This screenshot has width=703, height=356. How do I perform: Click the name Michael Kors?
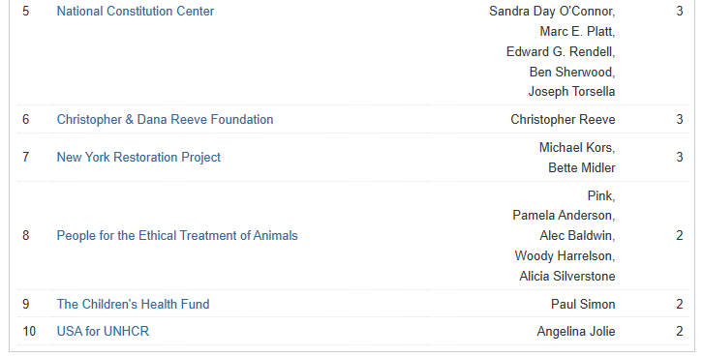click(576, 147)
